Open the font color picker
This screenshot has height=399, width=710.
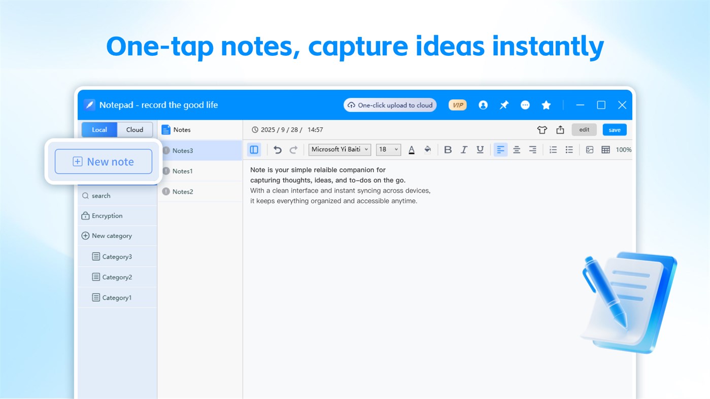click(x=411, y=149)
